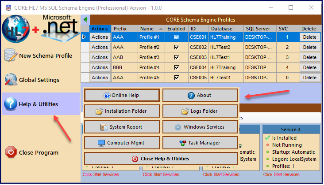The height and width of the screenshot is (185, 324).
Task: Launch Windows Services from the gear button
Action: [x=200, y=127]
